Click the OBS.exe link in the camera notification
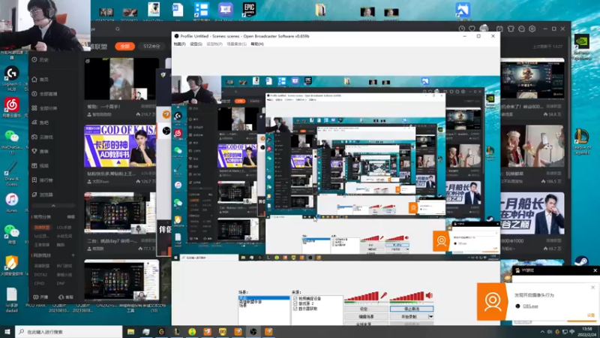The width and height of the screenshot is (600, 338). (x=530, y=306)
